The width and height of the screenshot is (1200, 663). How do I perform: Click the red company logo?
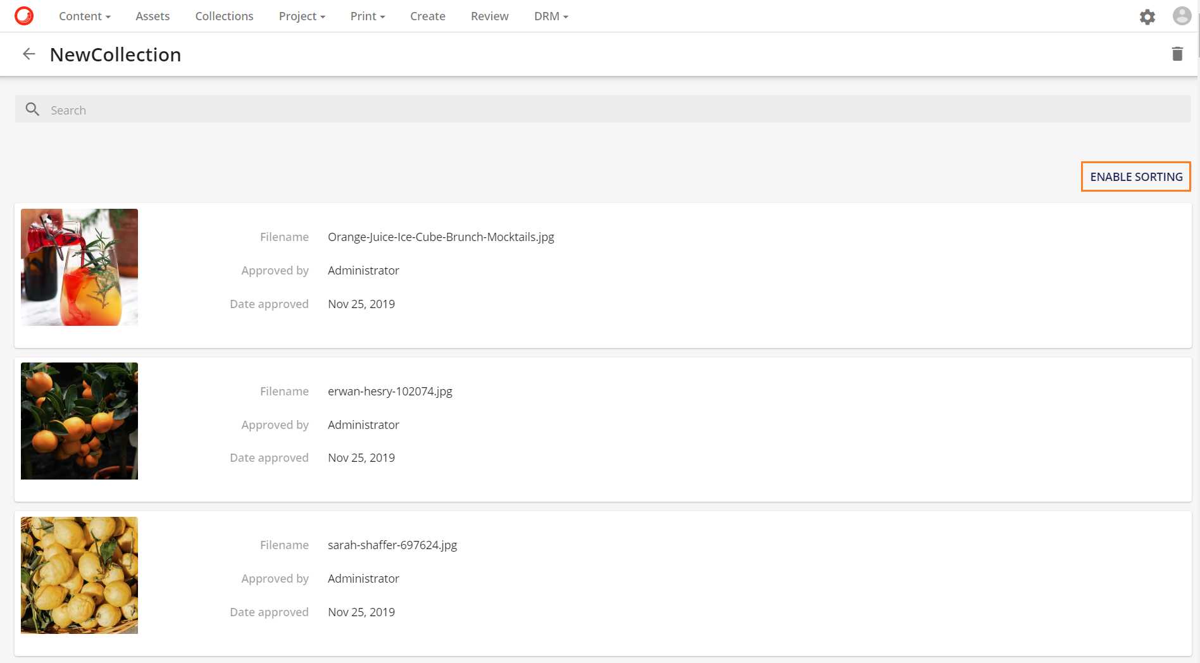point(24,15)
